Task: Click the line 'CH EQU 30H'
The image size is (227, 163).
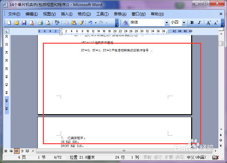Action: 69,142
